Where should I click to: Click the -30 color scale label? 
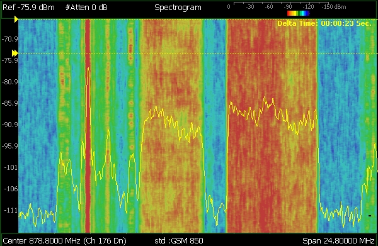[x=250, y=7]
